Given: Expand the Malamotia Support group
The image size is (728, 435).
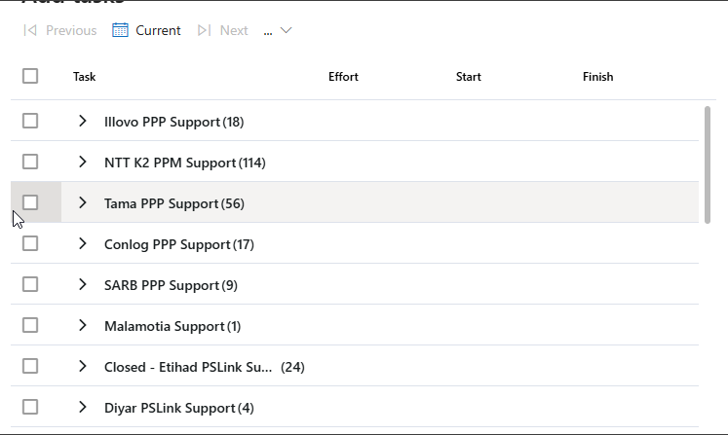Looking at the screenshot, I should 83,325.
